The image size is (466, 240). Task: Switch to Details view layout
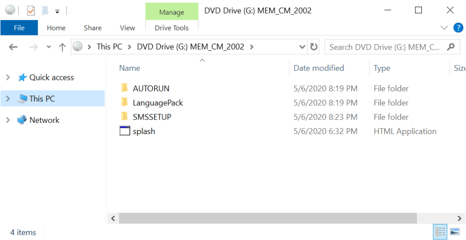pos(440,232)
